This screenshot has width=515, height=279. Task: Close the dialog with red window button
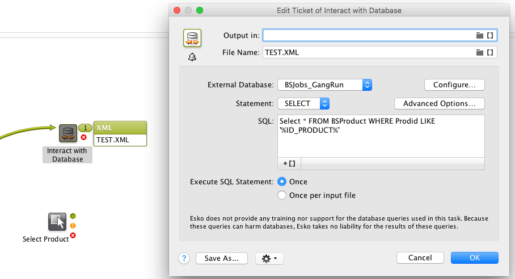point(177,10)
